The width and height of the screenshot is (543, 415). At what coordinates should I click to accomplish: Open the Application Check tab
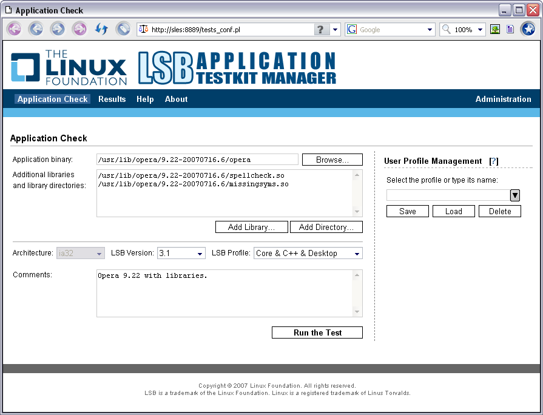point(53,99)
